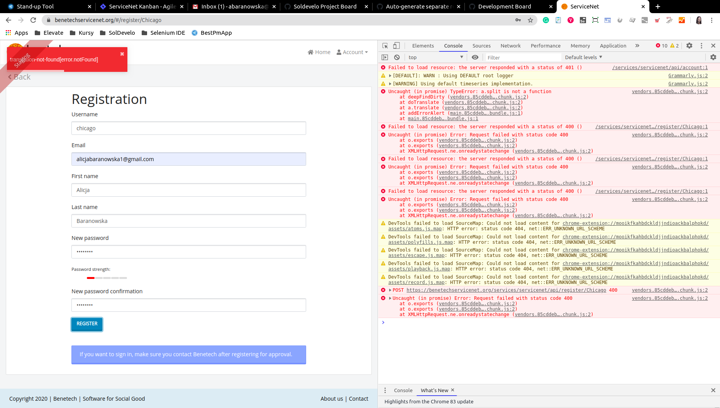Open the browser profile avatar icon

click(699, 20)
